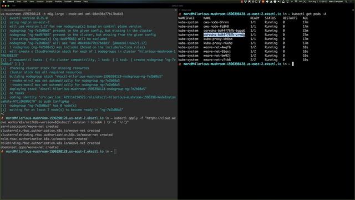The image size is (355, 200).
Task: Open the View menu
Action: pyautogui.click(x=32, y=1)
